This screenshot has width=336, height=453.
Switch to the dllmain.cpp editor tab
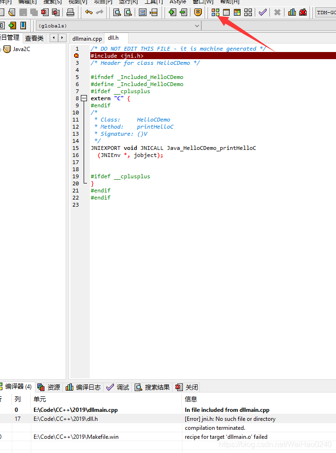(x=87, y=38)
